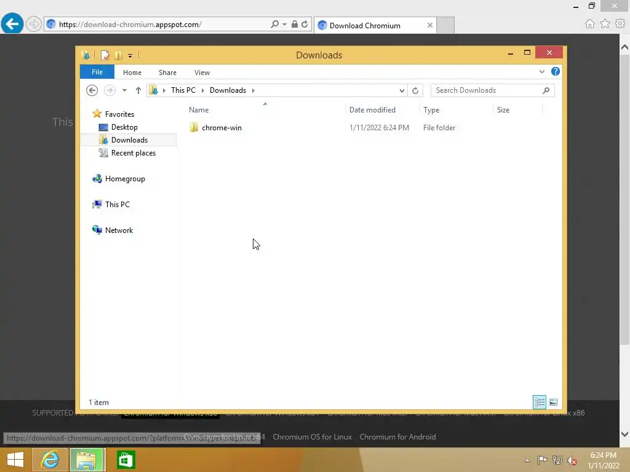Screen dimensions: 630x472
Task: Open Internet Explorer from taskbar
Action: (50, 460)
